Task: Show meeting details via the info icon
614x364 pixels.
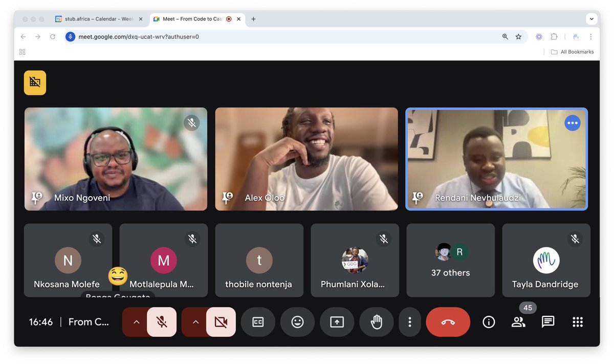Action: (488, 322)
